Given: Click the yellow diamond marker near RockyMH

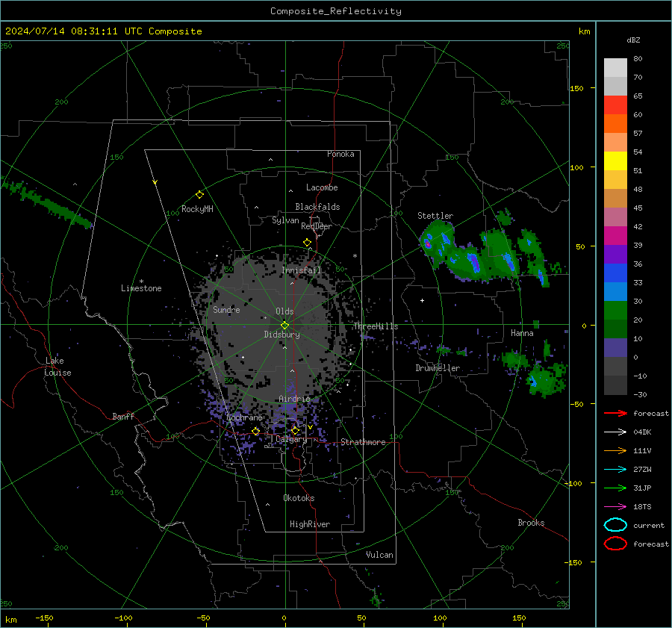Looking at the screenshot, I should (x=199, y=195).
